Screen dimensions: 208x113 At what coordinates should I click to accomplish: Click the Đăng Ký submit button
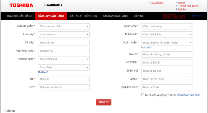104,102
